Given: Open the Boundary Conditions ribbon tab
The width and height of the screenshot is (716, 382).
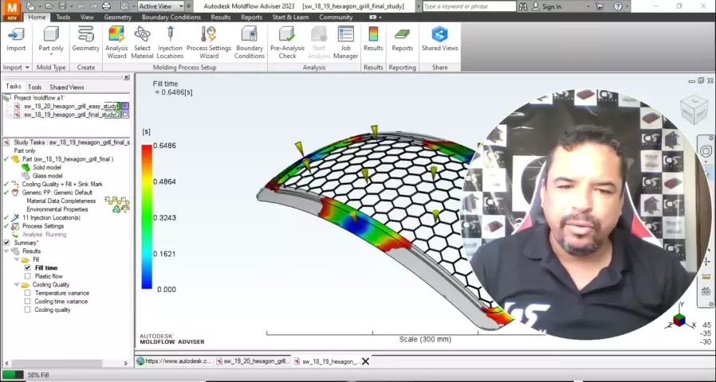Looking at the screenshot, I should (171, 17).
